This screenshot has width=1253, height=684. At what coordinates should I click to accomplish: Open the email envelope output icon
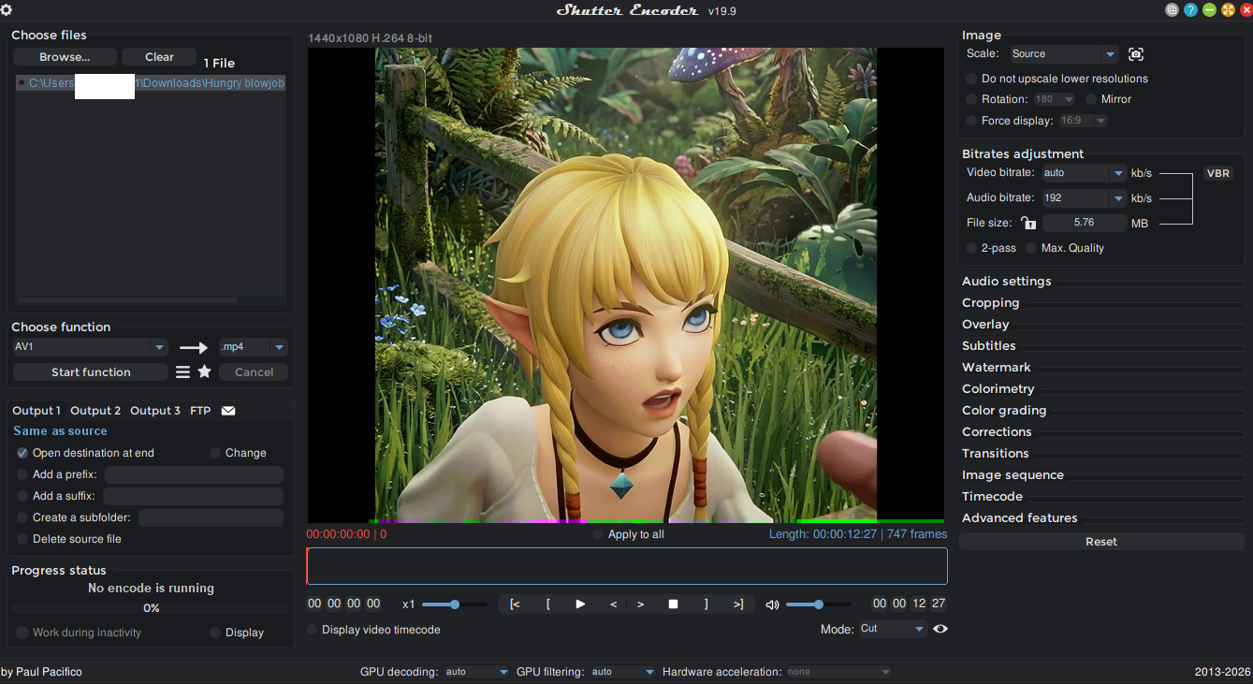coord(228,411)
